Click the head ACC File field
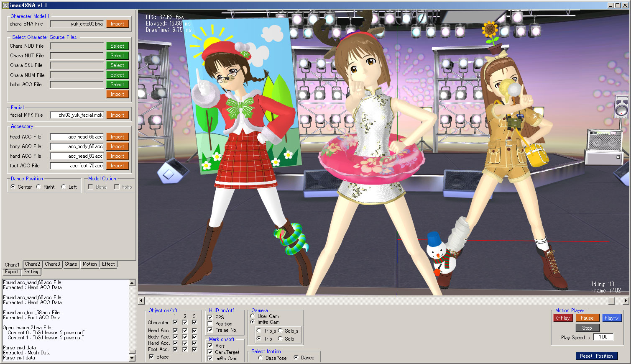Viewport: 631px width, 364px height. [77, 137]
